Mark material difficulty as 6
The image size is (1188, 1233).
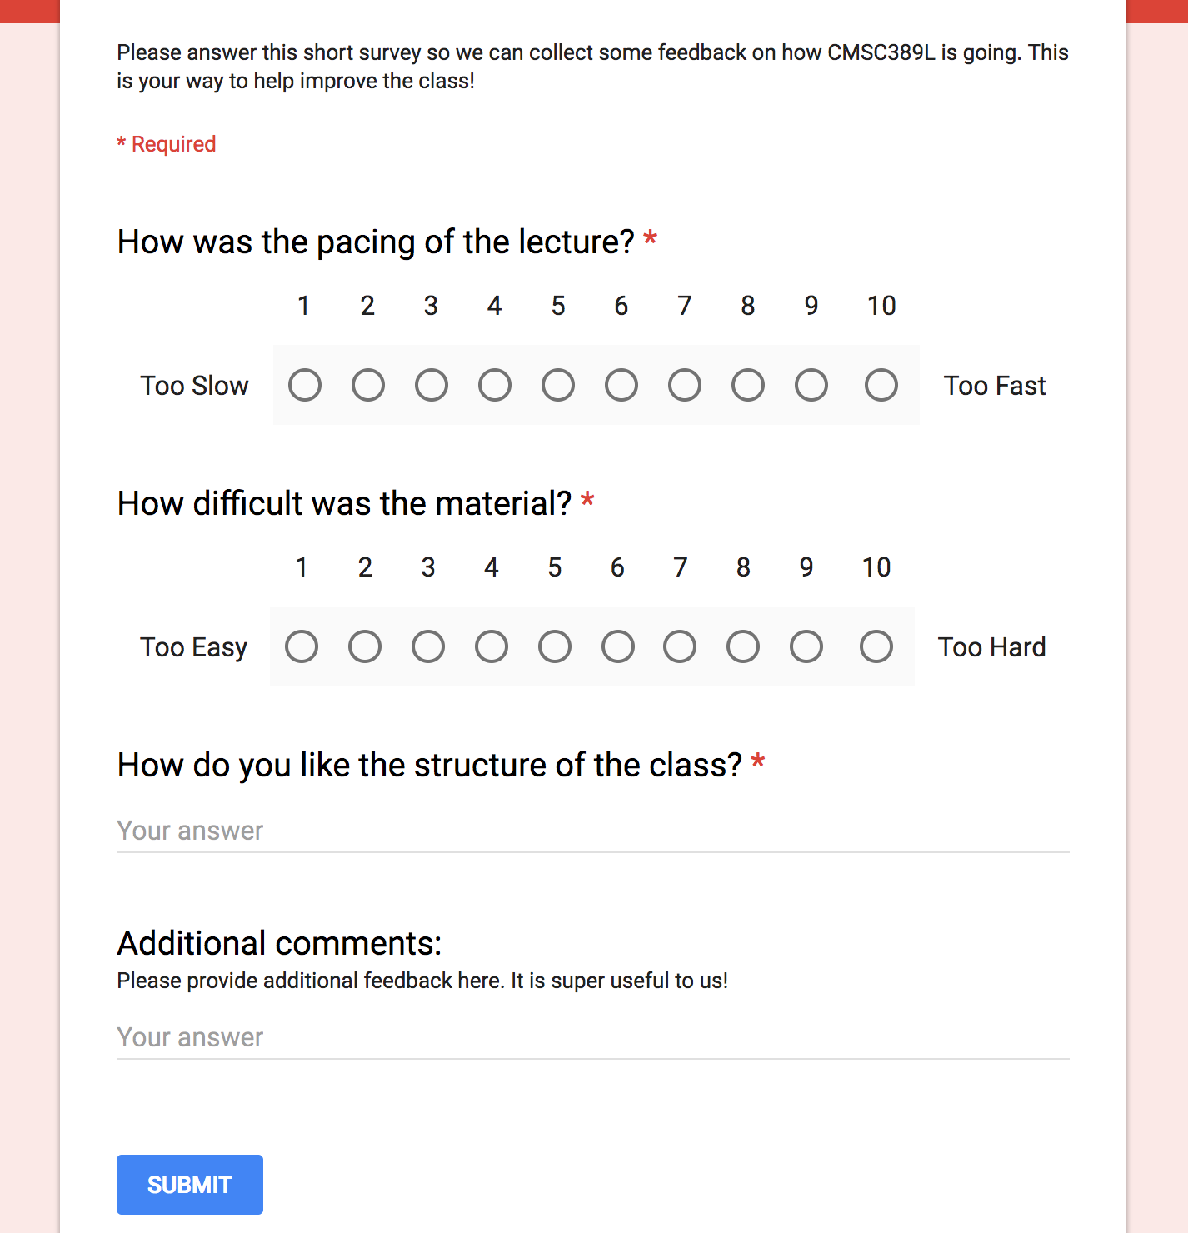(x=618, y=646)
